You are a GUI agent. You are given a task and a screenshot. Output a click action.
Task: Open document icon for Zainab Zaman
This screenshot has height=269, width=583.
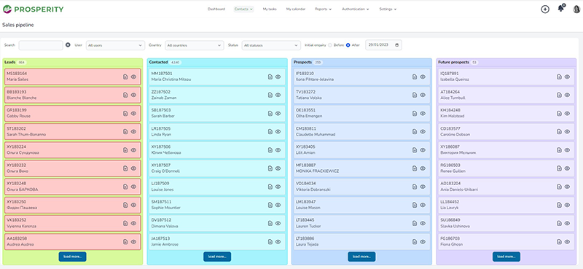tap(270, 95)
